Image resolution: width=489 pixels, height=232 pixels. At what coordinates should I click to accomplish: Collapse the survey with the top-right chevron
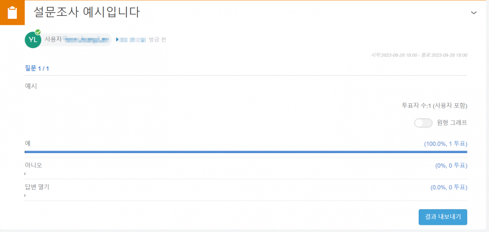pyautogui.click(x=474, y=13)
